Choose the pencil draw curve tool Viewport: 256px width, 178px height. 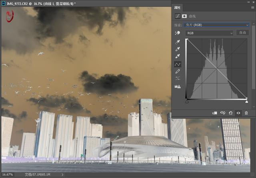tap(178, 71)
